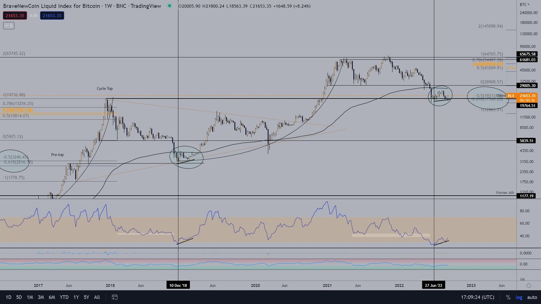Open the go-to-date calendar icon
The height and width of the screenshot is (304, 541).
pyautogui.click(x=114, y=297)
